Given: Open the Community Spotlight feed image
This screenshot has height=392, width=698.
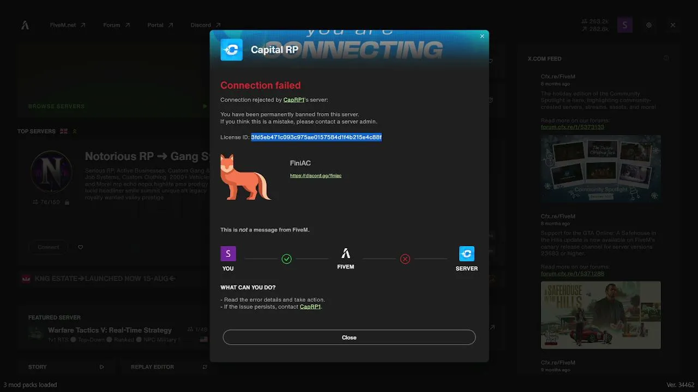Looking at the screenshot, I should click(x=601, y=169).
